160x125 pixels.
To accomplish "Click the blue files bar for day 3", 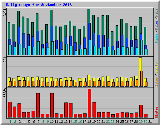I will pyautogui.click(x=19, y=36).
